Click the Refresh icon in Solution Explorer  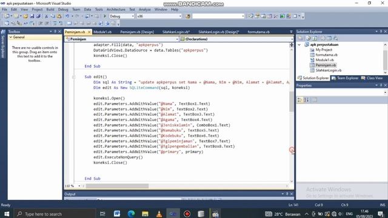pos(315,38)
